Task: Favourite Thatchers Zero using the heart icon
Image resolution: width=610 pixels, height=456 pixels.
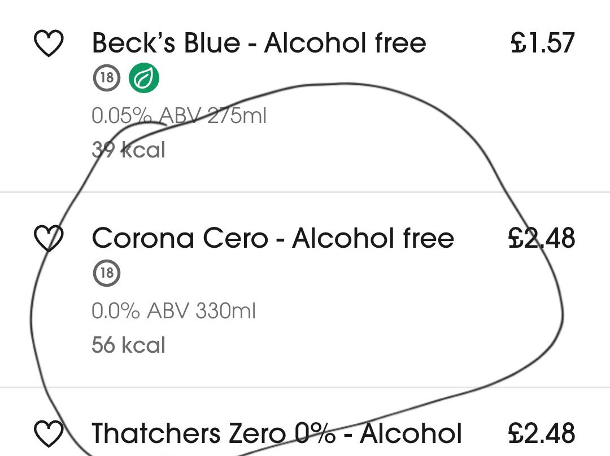Action: click(x=49, y=433)
